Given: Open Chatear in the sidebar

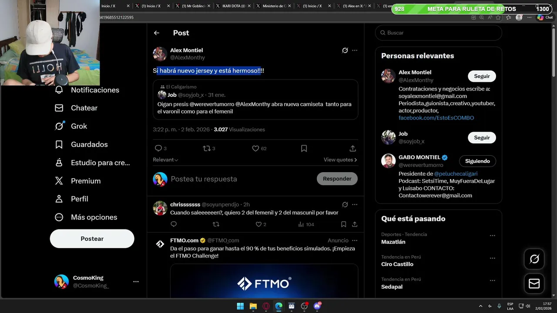Looking at the screenshot, I should 76,108.
